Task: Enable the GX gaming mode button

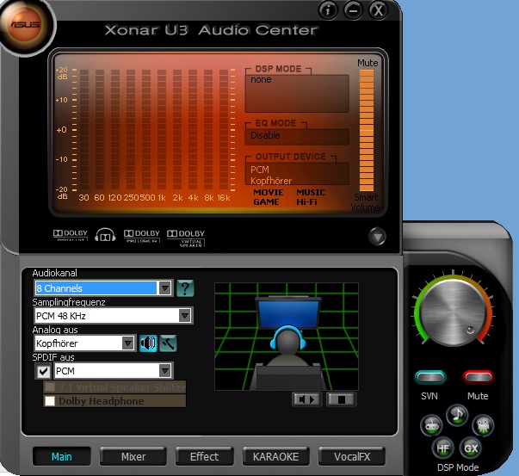Action: (471, 448)
